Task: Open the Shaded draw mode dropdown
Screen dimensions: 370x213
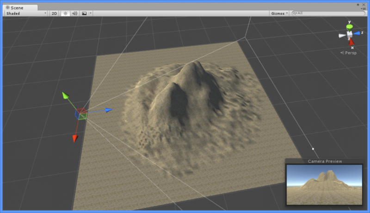Action: coord(25,13)
